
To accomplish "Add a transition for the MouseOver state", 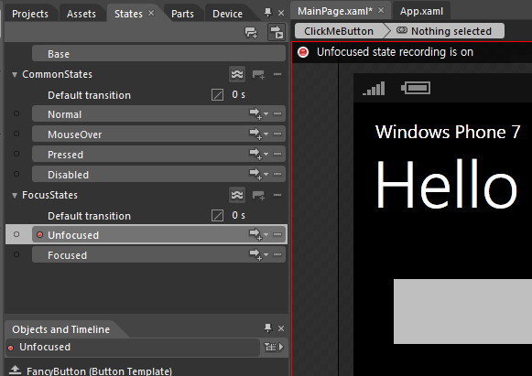I will (255, 134).
